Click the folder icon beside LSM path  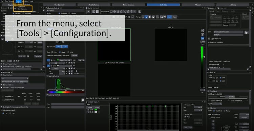(x=246, y=32)
